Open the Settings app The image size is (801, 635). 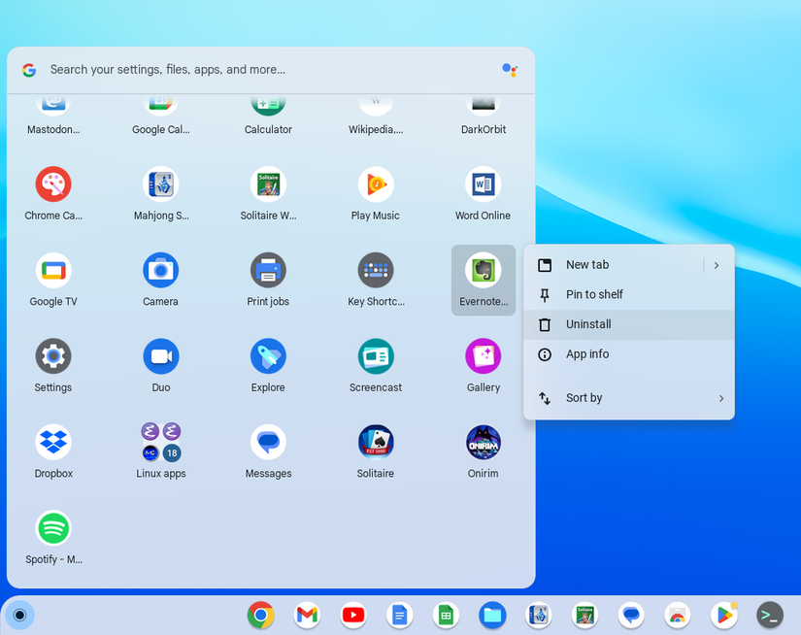point(52,363)
